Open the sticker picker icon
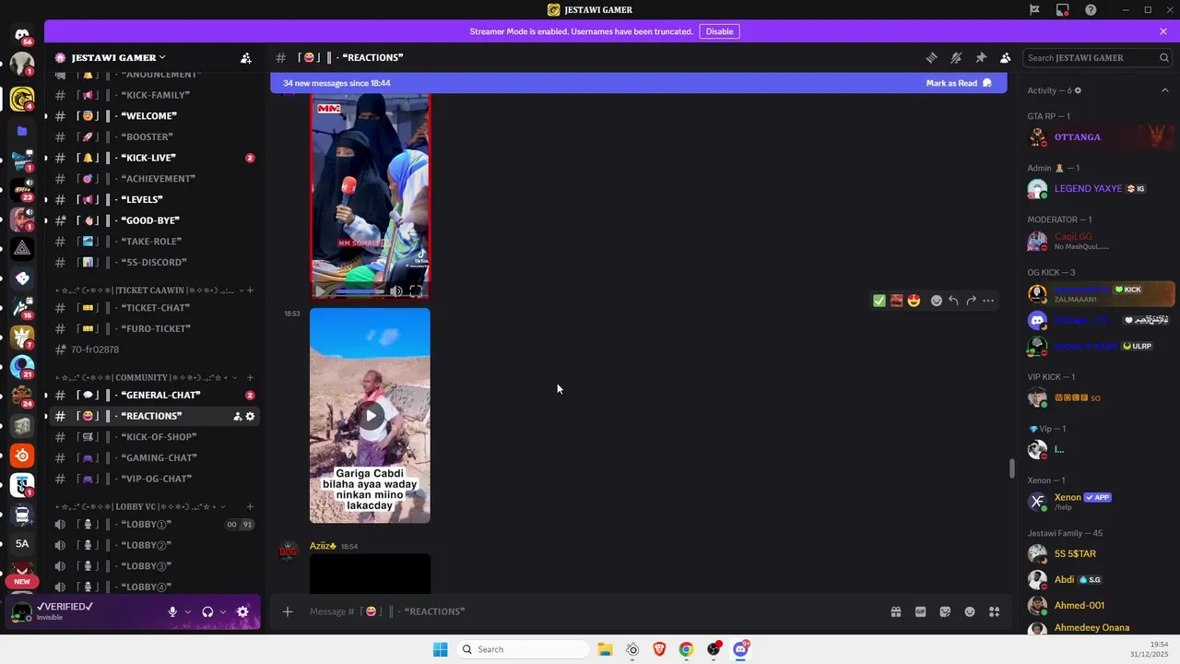 point(945,611)
